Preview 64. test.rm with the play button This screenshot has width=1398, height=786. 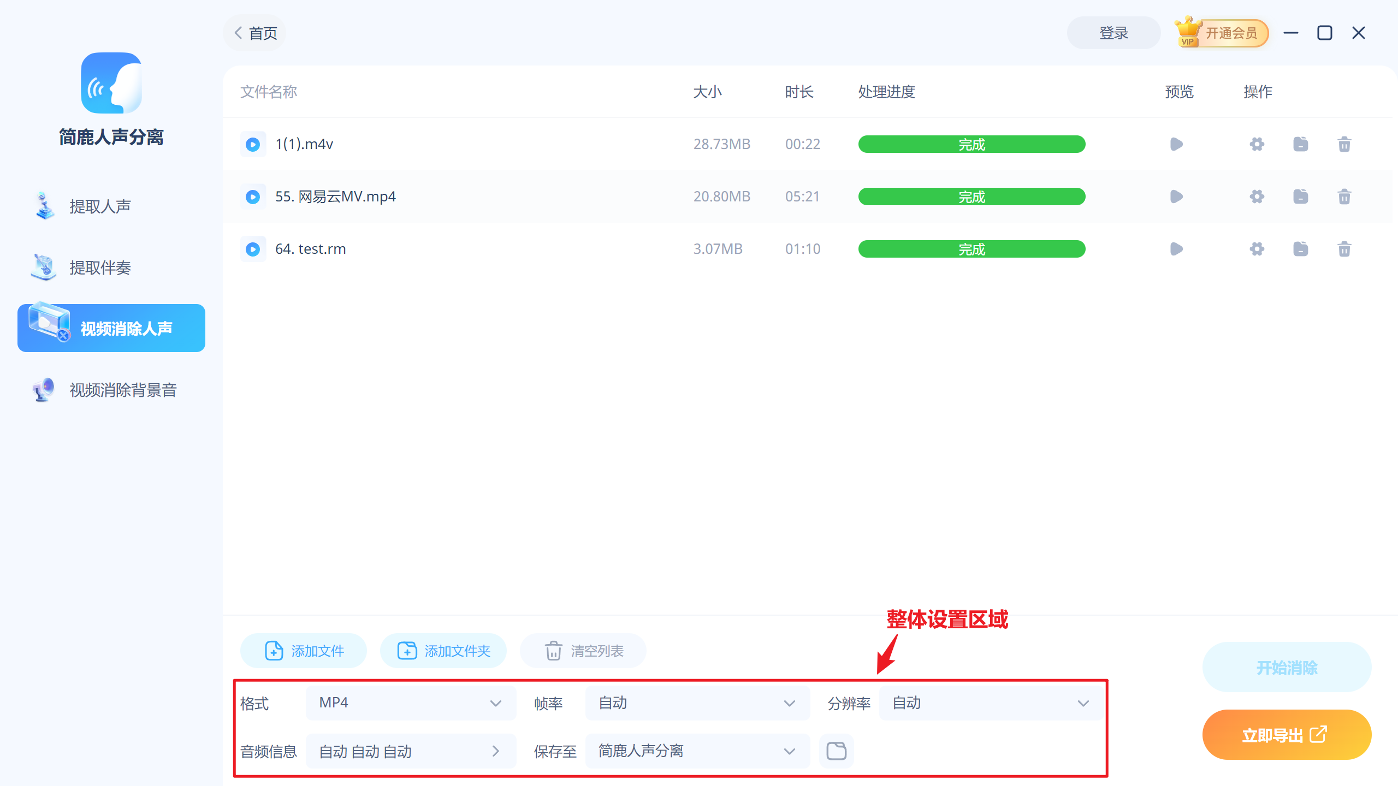pos(1175,248)
